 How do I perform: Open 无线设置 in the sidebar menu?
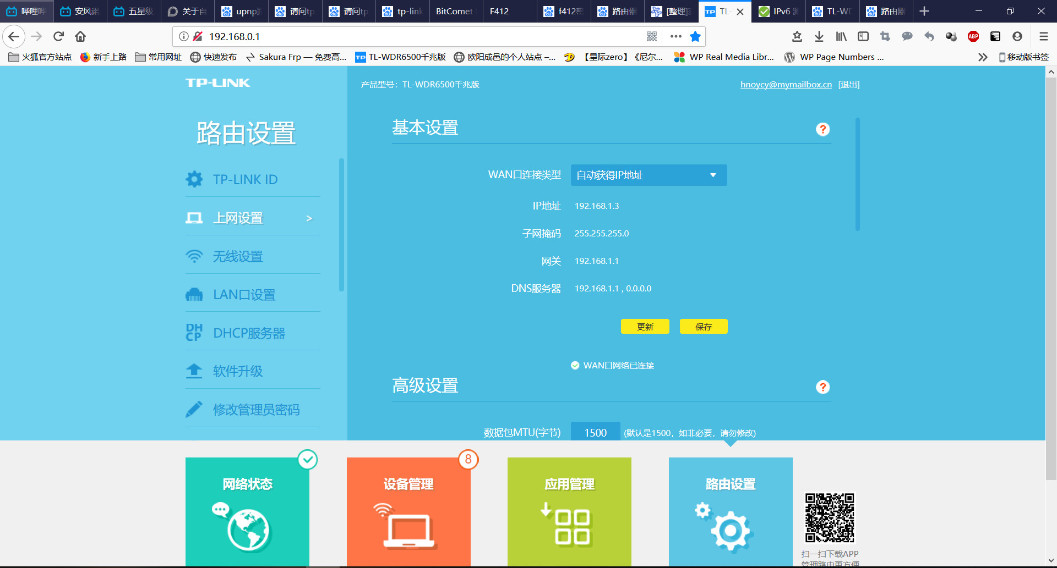[x=238, y=256]
